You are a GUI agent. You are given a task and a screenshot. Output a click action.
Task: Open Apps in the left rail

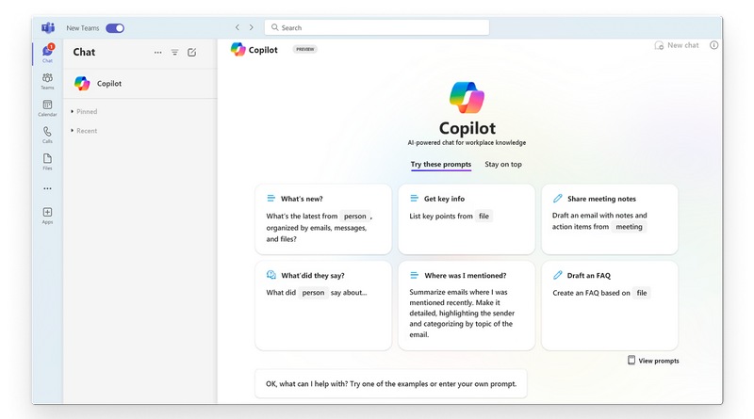[x=47, y=216]
